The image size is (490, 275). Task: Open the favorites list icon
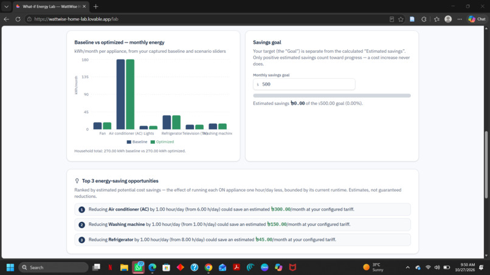click(437, 19)
